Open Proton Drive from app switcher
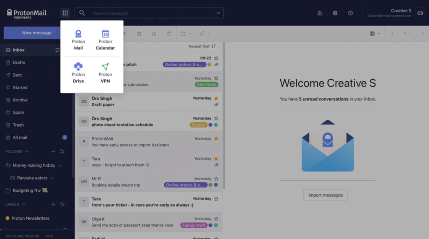429x239 pixels. tap(78, 72)
